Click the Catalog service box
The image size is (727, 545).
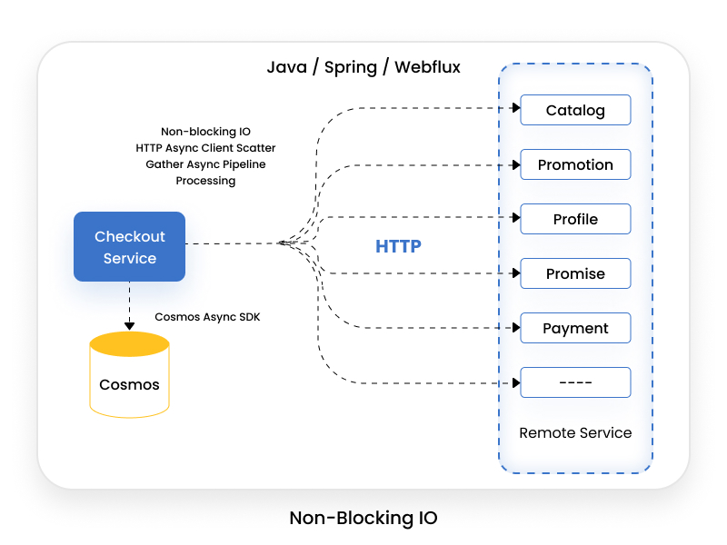(575, 110)
